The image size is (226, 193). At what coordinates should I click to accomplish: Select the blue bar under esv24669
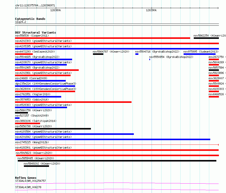[40, 81]
